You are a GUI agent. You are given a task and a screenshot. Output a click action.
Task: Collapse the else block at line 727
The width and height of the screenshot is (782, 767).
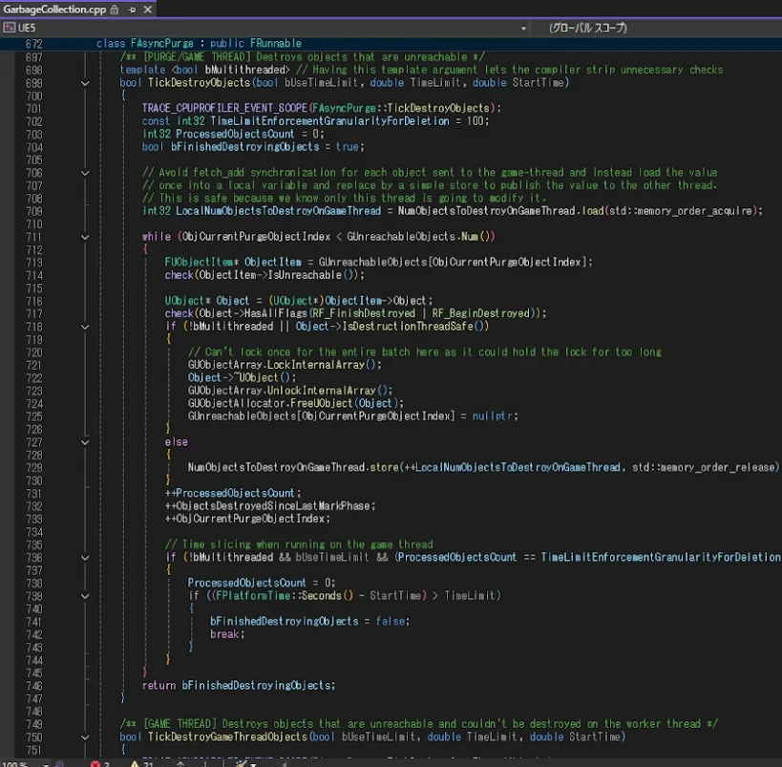click(x=85, y=442)
